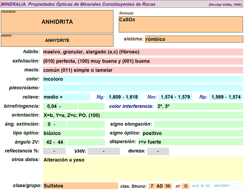Screen dimensions: 244x190
Task: Select the relieve field showing medio +
Action: click(x=66, y=97)
